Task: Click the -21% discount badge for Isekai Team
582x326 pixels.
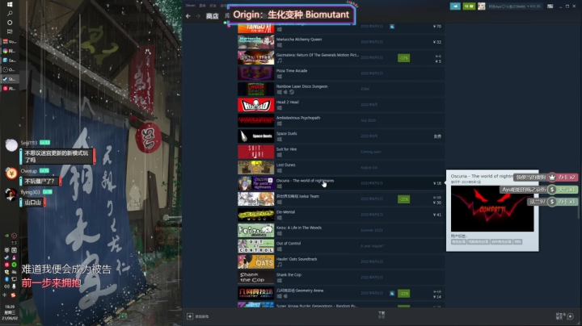Action: [x=404, y=199]
